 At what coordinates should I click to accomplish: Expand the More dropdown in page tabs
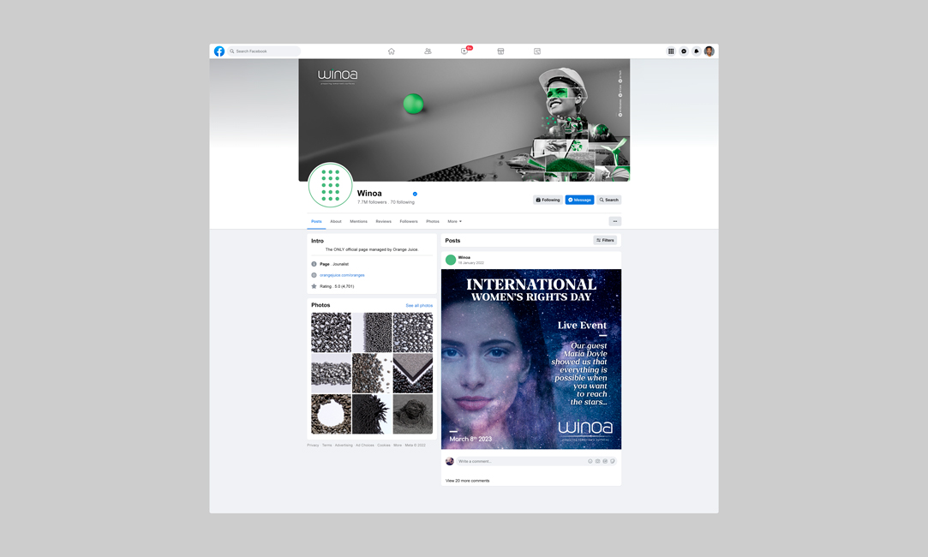click(x=454, y=221)
